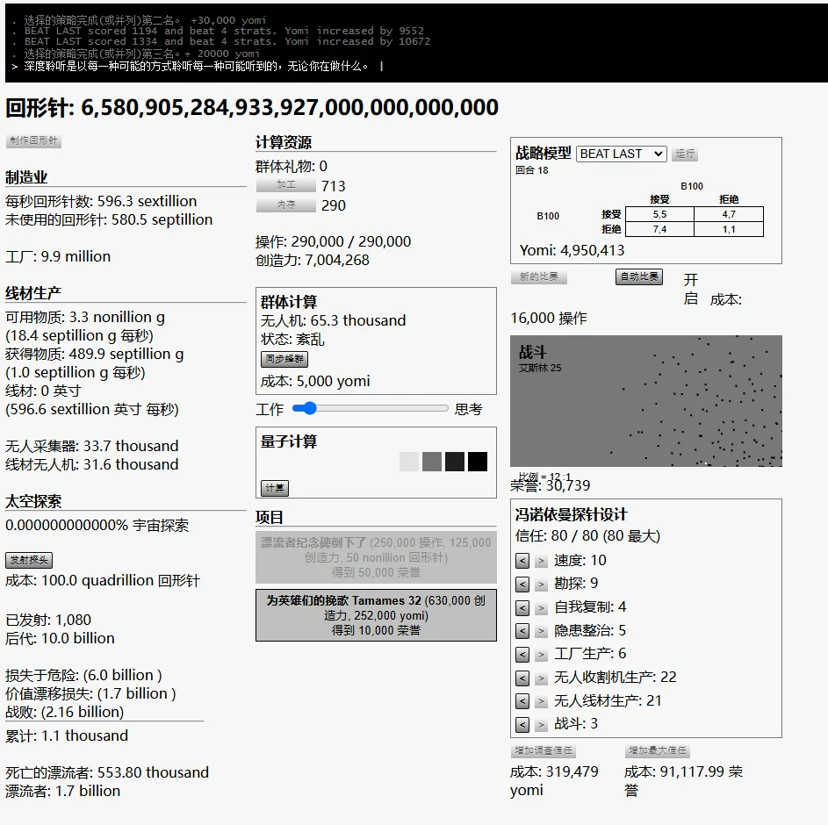Click the 回形针 total paperclip counter
Screen dimensions: 828x825
tap(252, 108)
